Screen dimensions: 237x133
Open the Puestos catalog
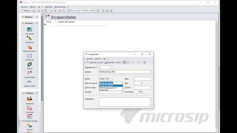pyautogui.click(x=30, y=127)
